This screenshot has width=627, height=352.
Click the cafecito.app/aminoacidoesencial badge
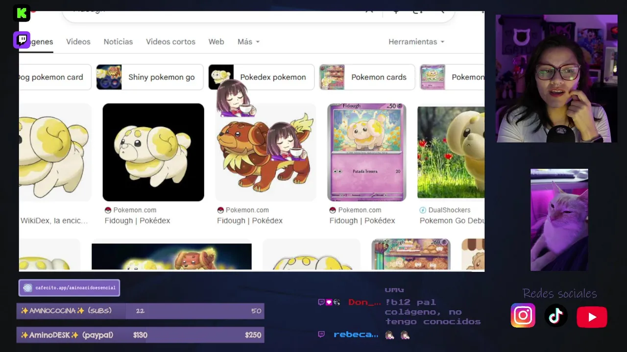tap(69, 287)
